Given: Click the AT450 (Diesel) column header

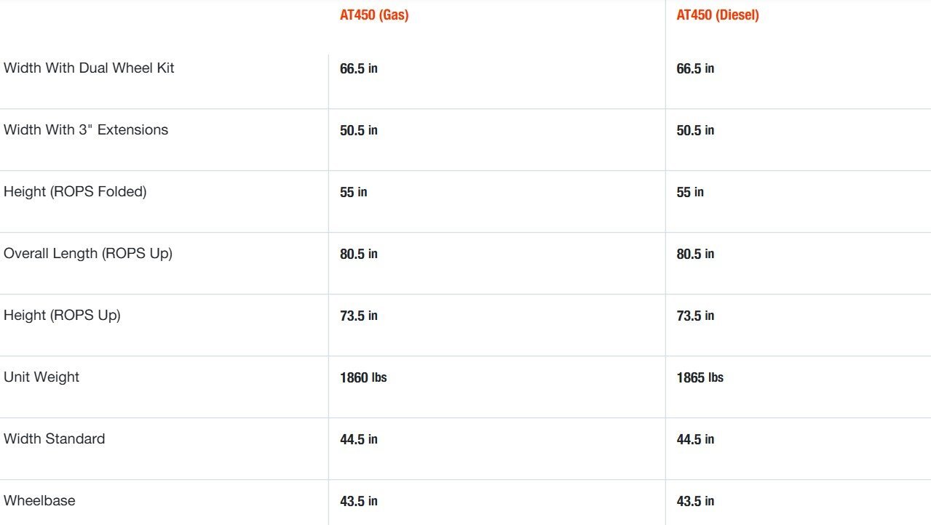Looking at the screenshot, I should click(x=718, y=15).
